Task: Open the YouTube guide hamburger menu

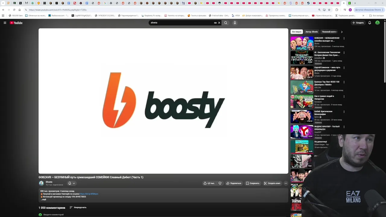Action: (x=5, y=23)
